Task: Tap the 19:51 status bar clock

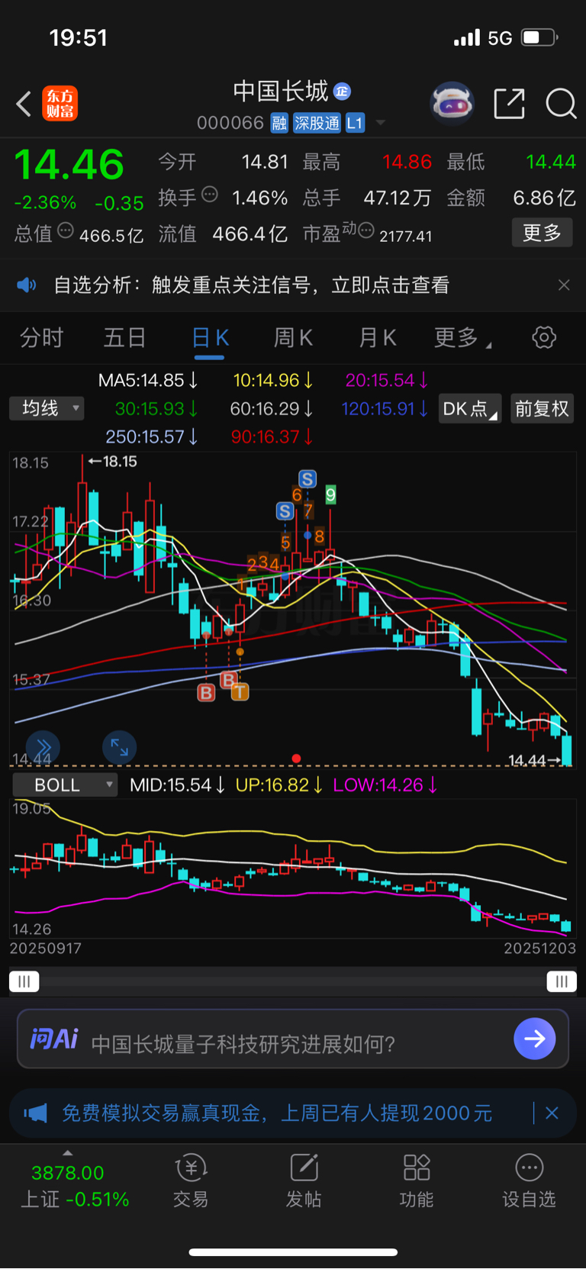Action: click(x=78, y=37)
